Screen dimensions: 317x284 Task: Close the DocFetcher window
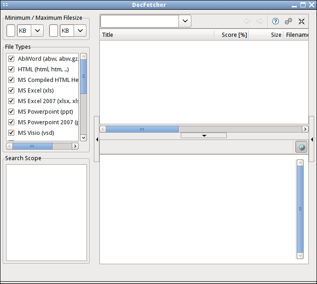pos(311,5)
